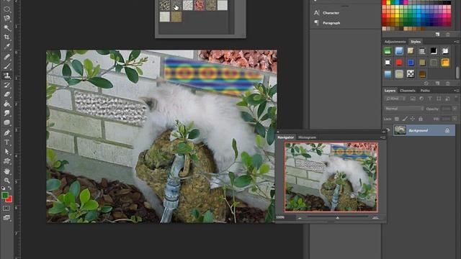Toggle layer filtering switch in Layers panel
461x259 pixels.
(x=456, y=99)
